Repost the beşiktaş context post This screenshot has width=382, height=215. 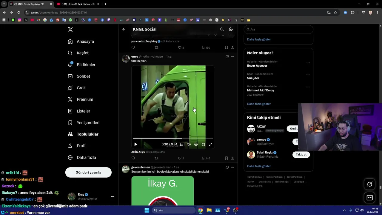(156, 47)
